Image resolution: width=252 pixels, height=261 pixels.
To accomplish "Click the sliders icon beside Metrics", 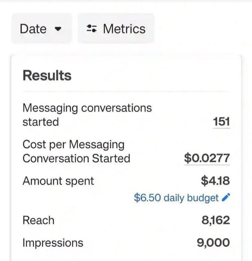I will click(x=92, y=29).
